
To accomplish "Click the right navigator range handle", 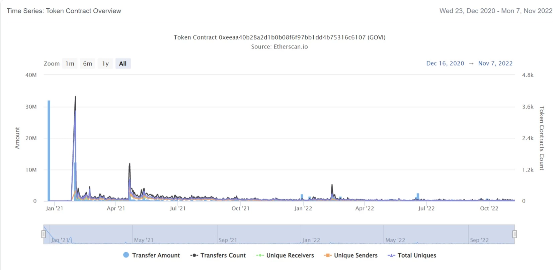I will point(515,234).
